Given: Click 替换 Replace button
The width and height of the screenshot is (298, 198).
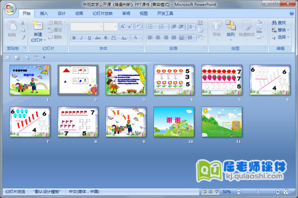Looking at the screenshot, I should click(x=280, y=30).
